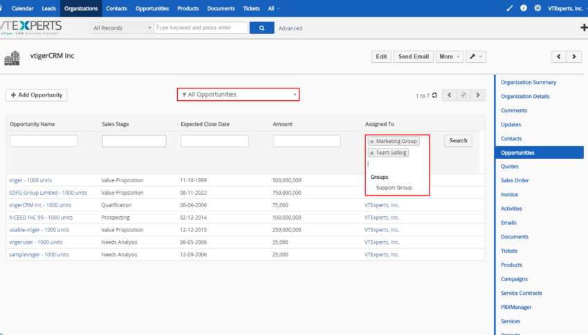Sort by Expected Close Date column header
Image resolution: width=588 pixels, height=335 pixels.
pos(205,124)
